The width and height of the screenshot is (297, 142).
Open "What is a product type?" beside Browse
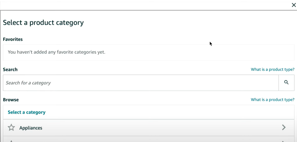tap(273, 100)
